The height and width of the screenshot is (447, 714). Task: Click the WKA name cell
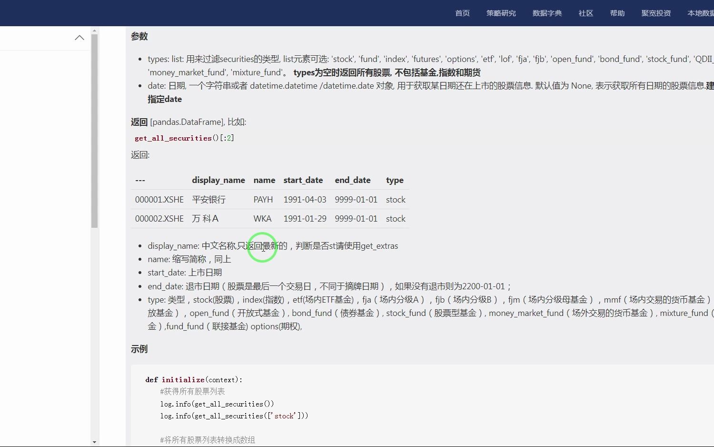(262, 219)
